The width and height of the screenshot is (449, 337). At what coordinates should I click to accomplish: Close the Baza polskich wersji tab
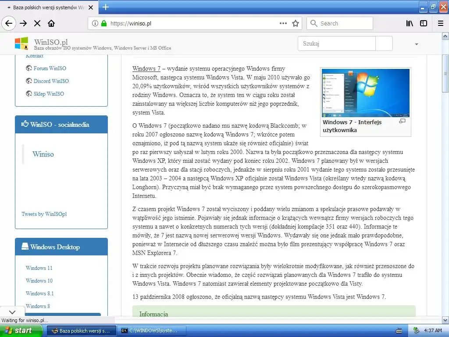click(x=91, y=7)
